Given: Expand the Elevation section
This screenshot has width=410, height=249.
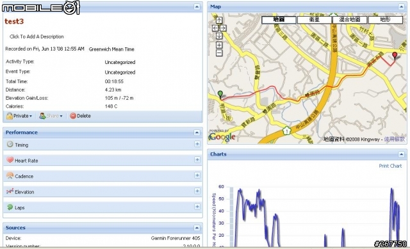Looking at the screenshot, I should [x=197, y=191].
